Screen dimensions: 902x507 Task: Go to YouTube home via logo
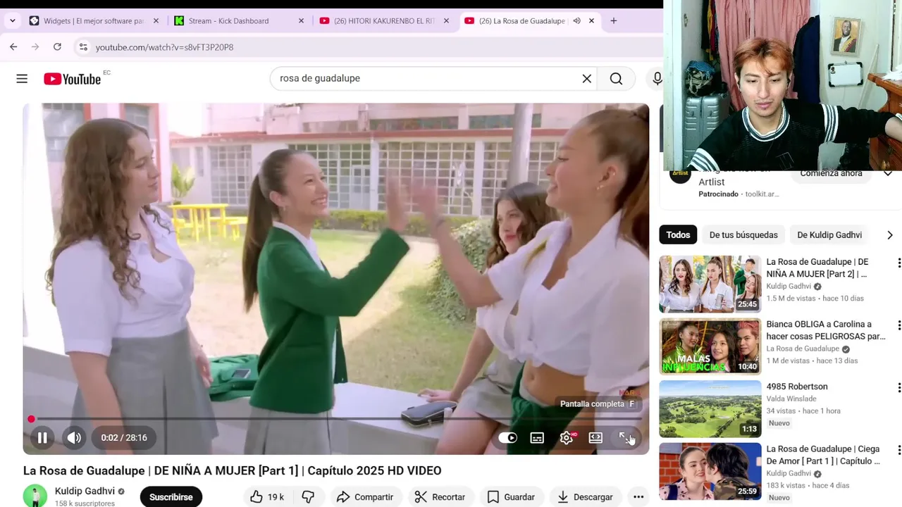point(73,79)
